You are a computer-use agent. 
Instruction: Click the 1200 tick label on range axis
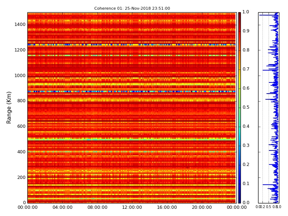tap(20, 50)
